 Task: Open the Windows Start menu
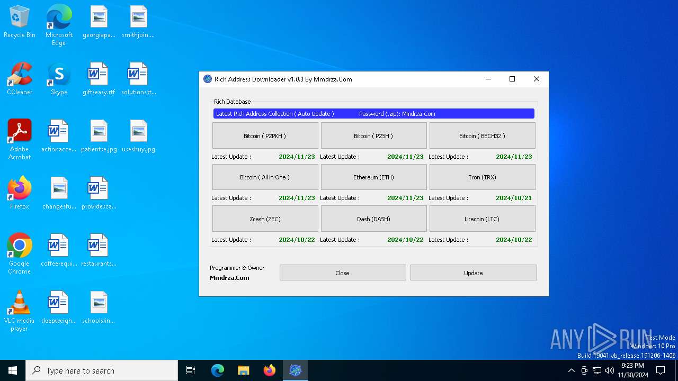pos(13,370)
